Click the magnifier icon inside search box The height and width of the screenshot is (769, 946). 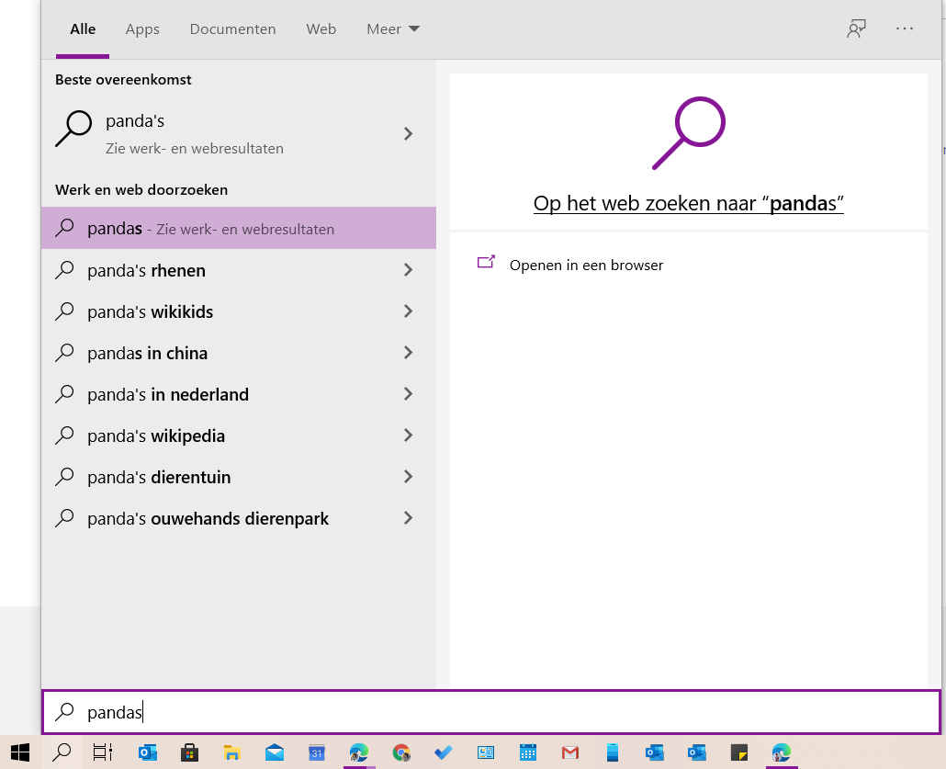pos(64,712)
